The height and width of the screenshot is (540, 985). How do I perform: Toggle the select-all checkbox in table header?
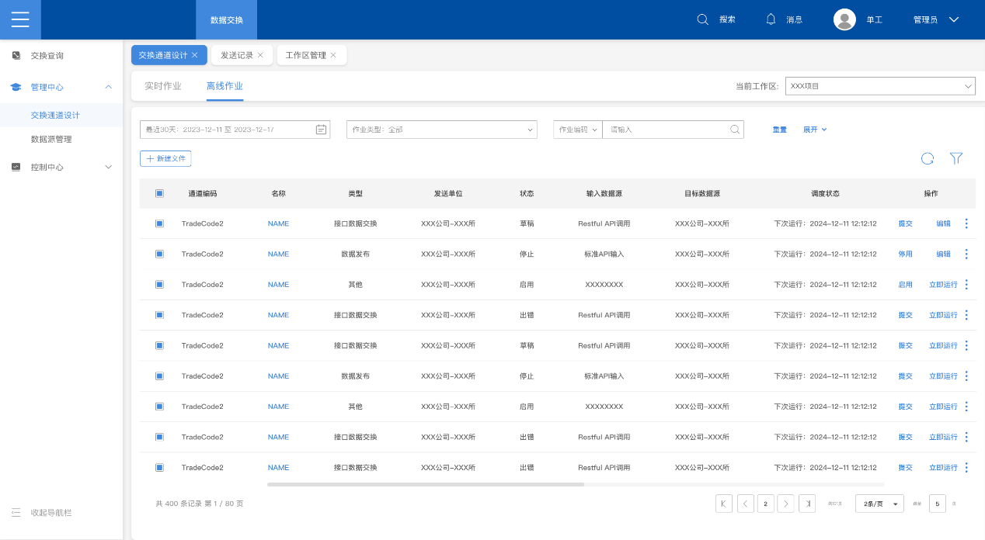click(159, 193)
